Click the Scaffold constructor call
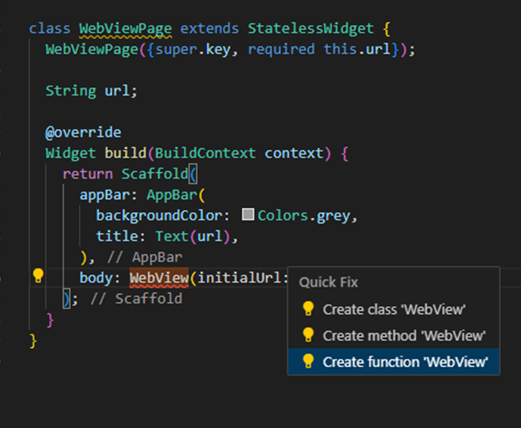The image size is (521, 428). pos(155,174)
